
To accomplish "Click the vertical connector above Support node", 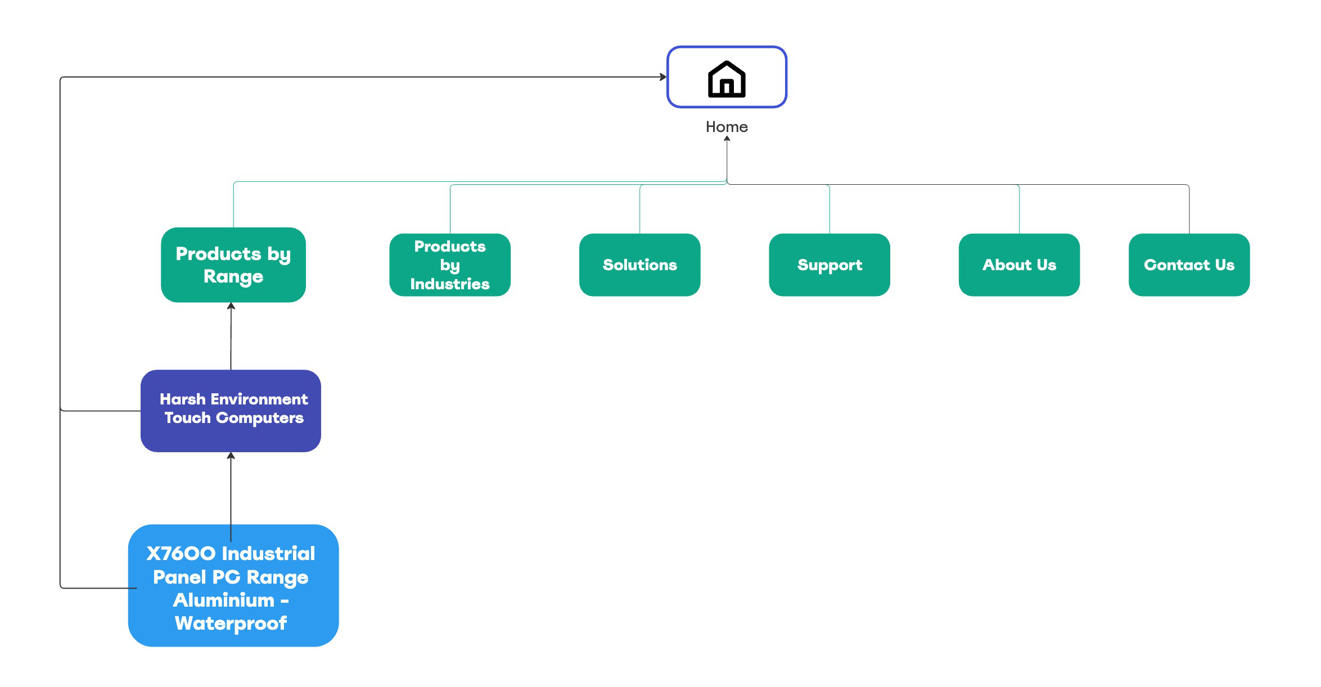I will (829, 209).
